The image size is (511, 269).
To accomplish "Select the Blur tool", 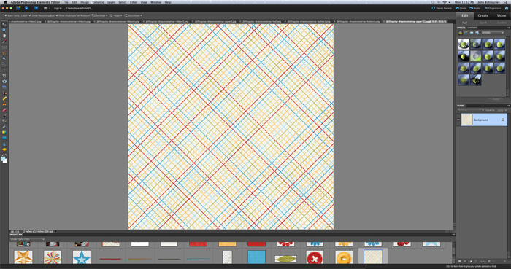I will pos(4,144).
